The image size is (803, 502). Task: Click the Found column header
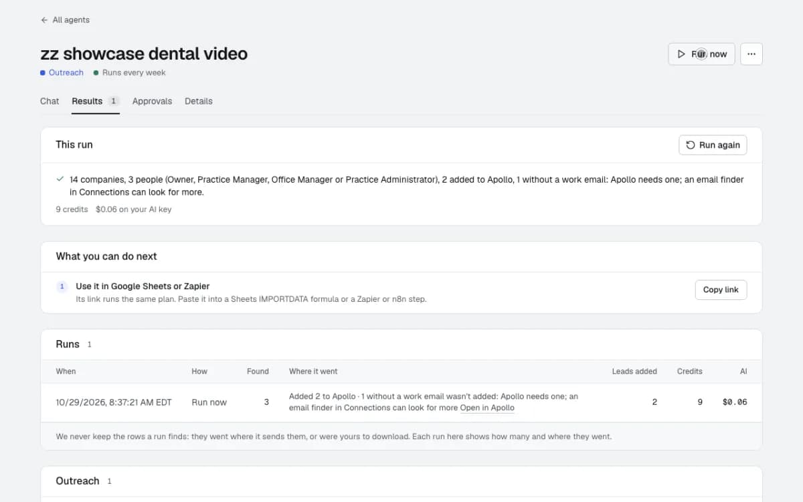point(258,371)
